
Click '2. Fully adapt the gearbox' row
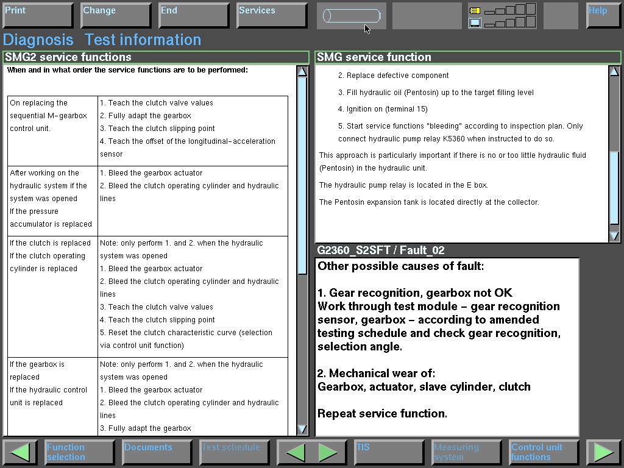coord(145,116)
